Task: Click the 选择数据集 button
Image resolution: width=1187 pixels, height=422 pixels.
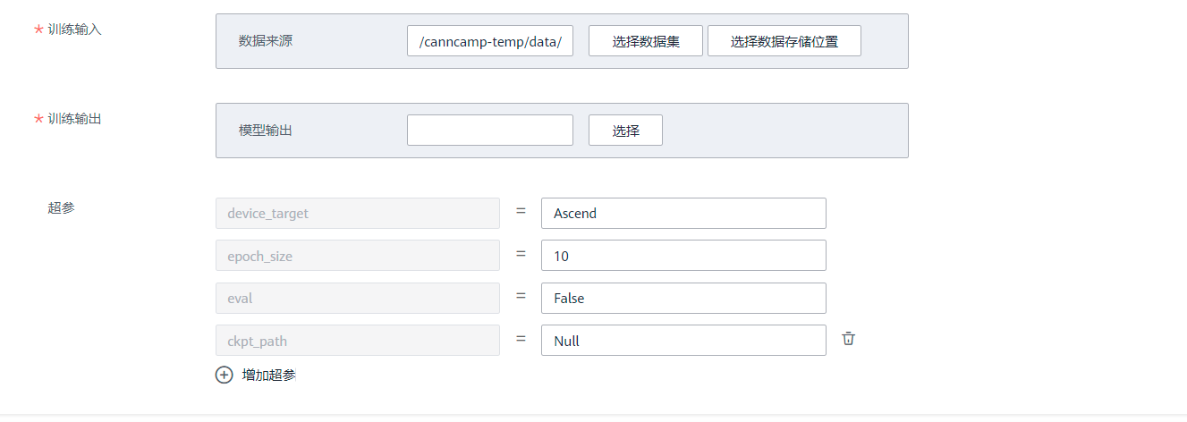Action: click(645, 41)
